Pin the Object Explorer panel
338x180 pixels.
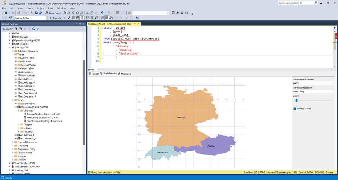pos(80,24)
